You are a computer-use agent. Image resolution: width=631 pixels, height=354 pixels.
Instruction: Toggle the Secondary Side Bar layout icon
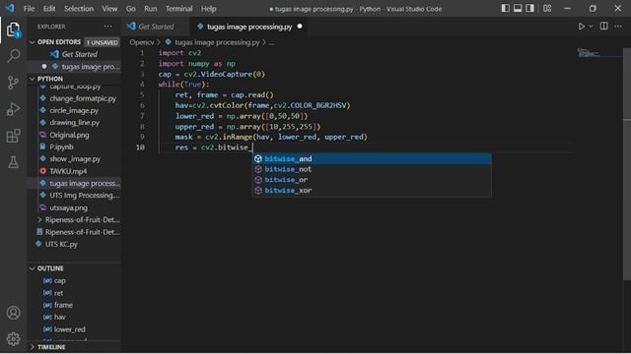(x=530, y=9)
